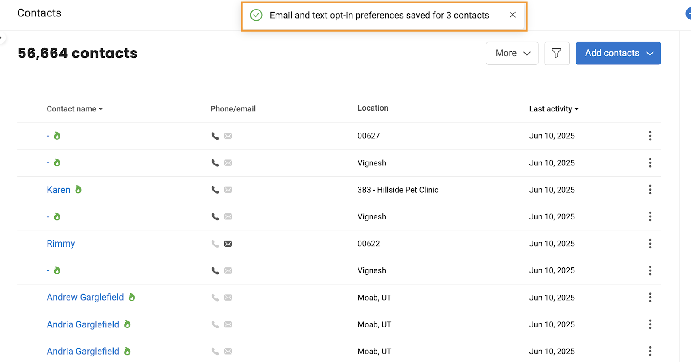
Task: Dismiss the opt-in preferences saved notification
Action: [x=513, y=15]
